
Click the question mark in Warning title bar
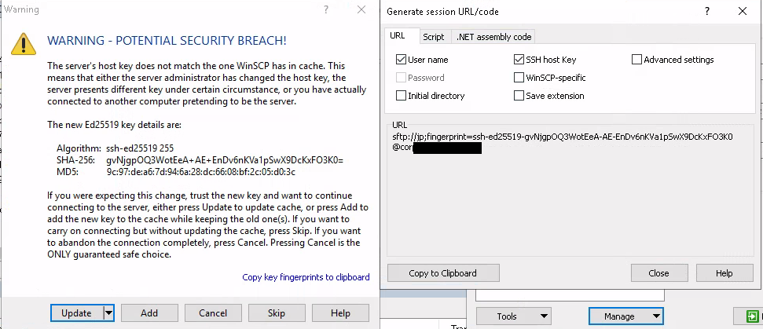[x=326, y=9]
